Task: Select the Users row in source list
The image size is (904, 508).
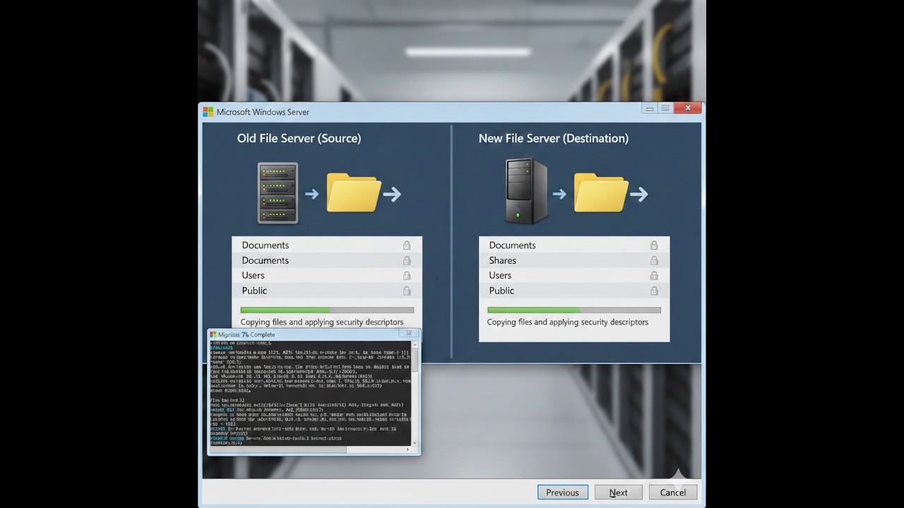Action: [x=327, y=276]
